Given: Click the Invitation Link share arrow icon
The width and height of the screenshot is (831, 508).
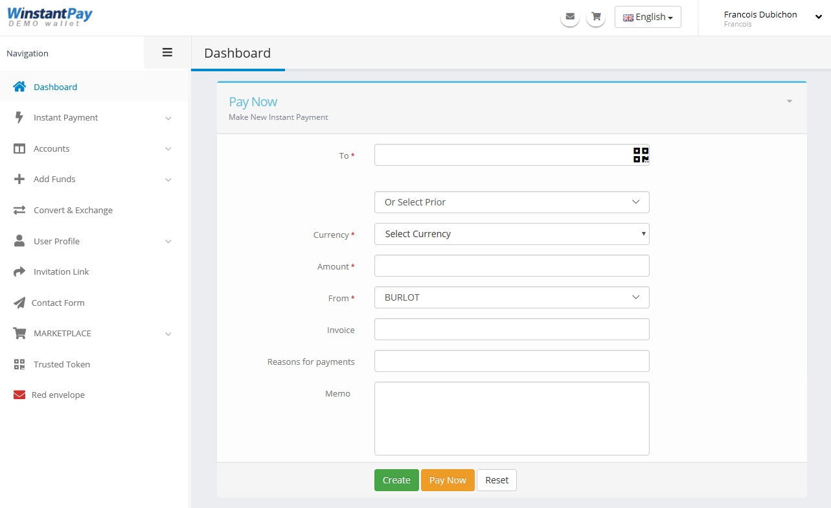Looking at the screenshot, I should pos(19,271).
